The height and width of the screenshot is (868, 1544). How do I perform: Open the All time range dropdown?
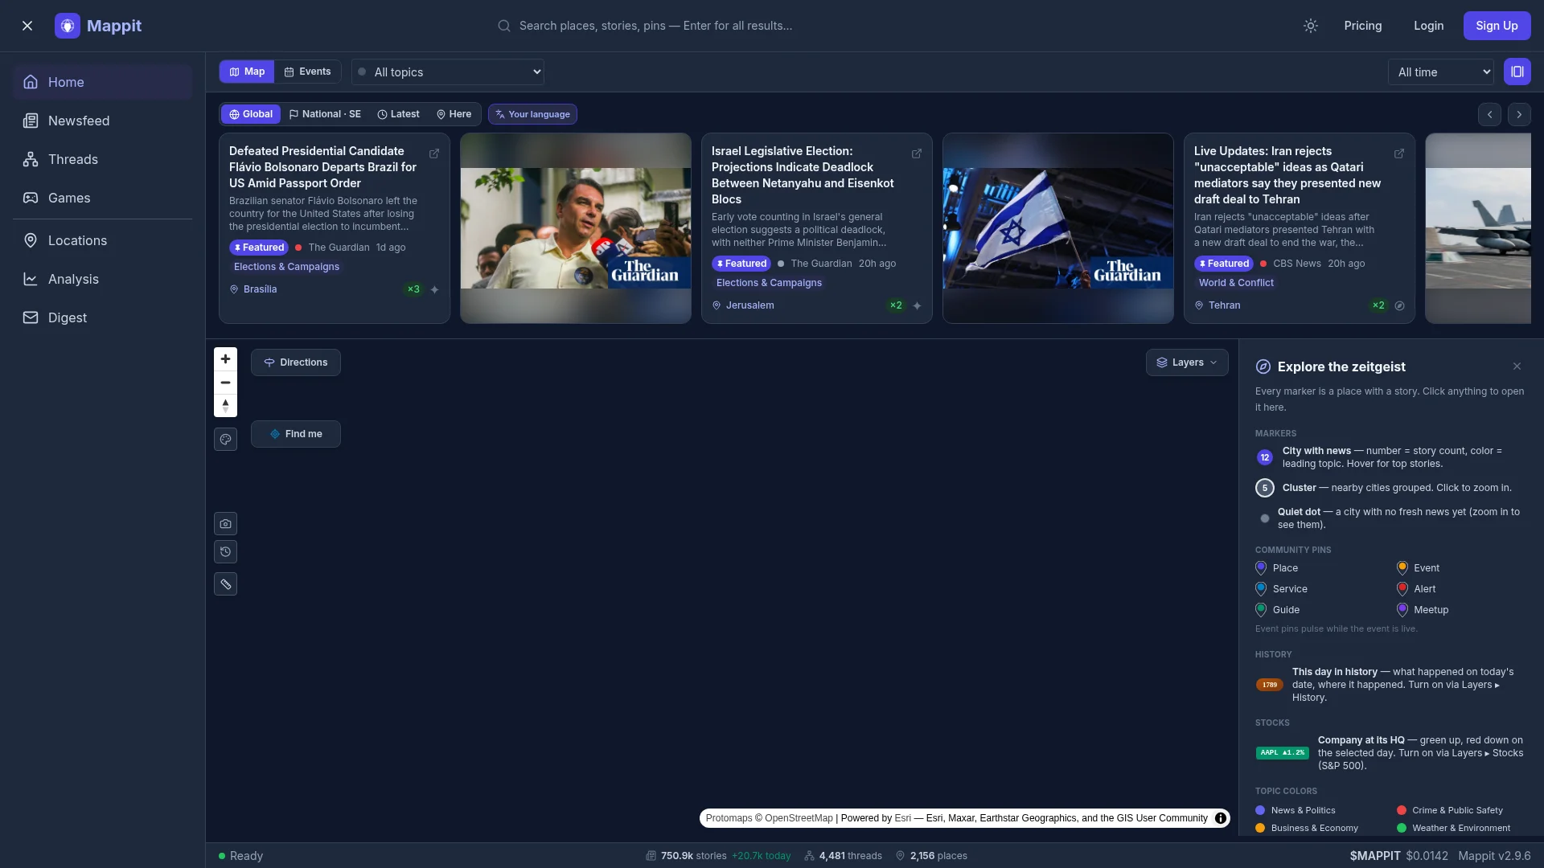pos(1440,72)
